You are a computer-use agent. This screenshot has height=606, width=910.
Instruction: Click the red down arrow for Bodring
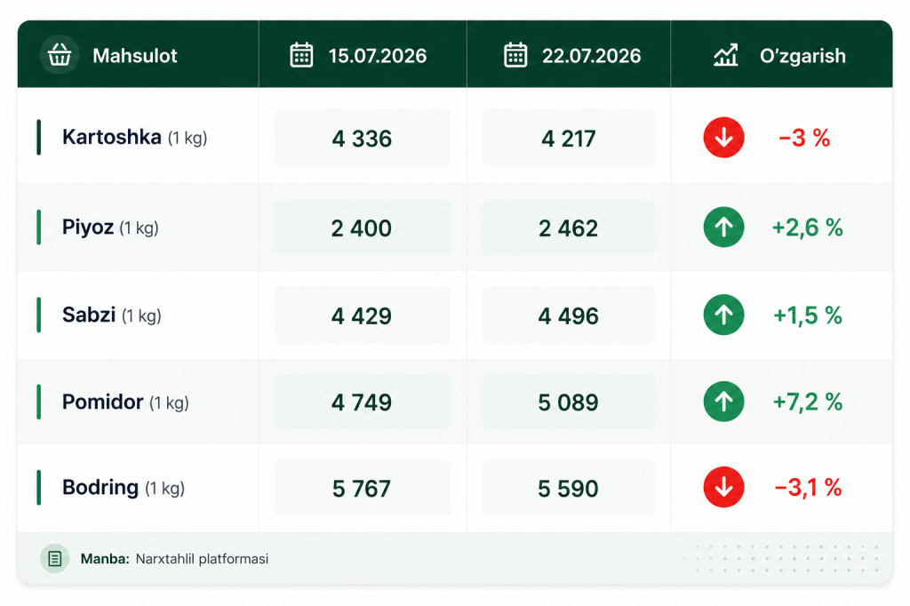tap(723, 487)
